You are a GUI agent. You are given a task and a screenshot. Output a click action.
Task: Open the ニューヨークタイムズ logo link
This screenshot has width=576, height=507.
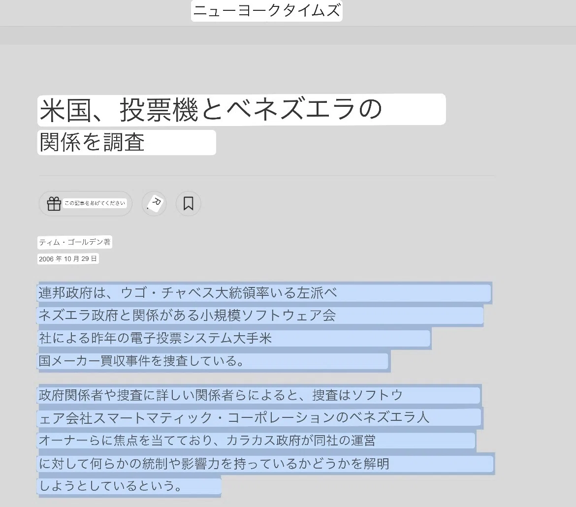coord(267,11)
